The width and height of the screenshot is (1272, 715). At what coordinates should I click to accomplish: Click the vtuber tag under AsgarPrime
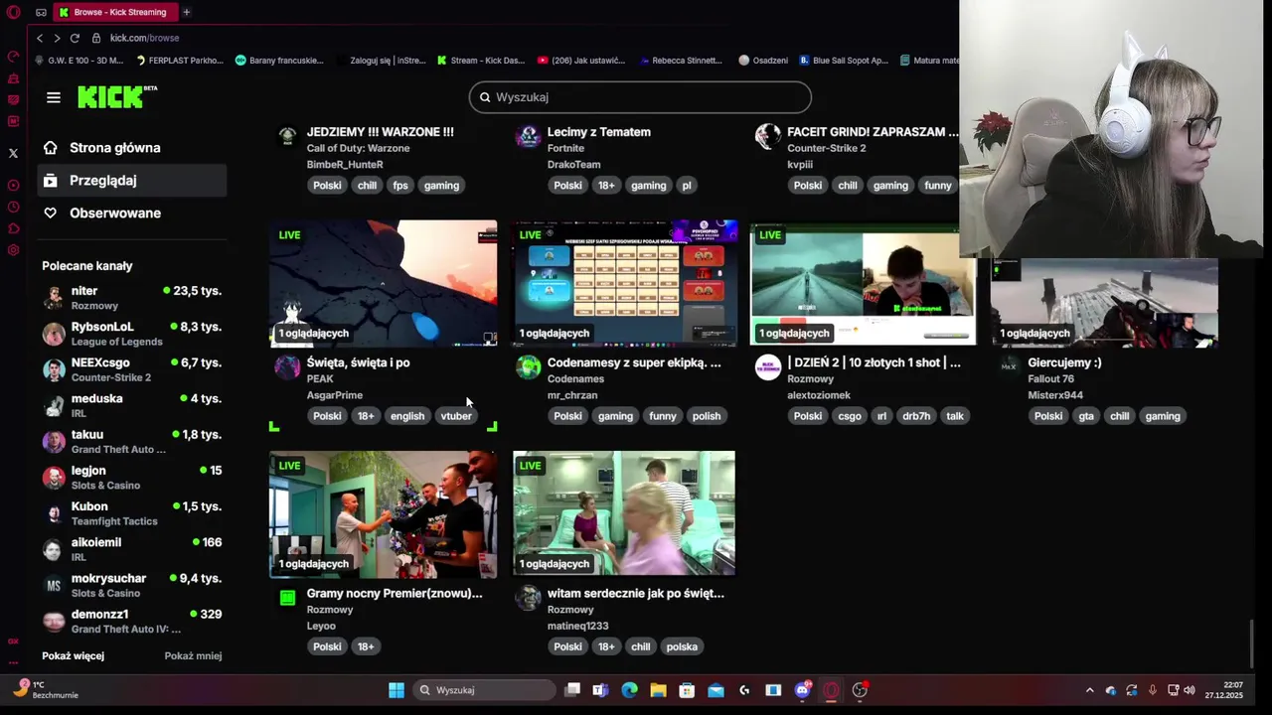pos(456,416)
